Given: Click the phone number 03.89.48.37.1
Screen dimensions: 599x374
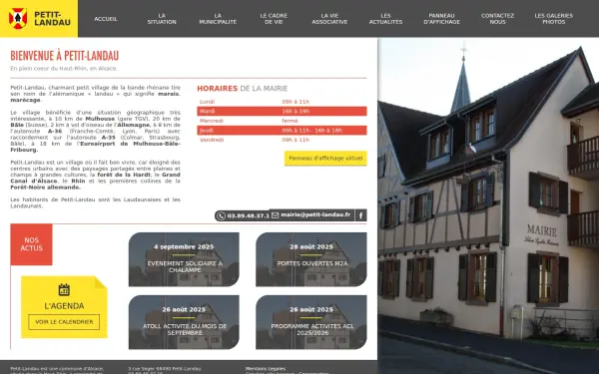Looking at the screenshot, I should click(x=248, y=216).
